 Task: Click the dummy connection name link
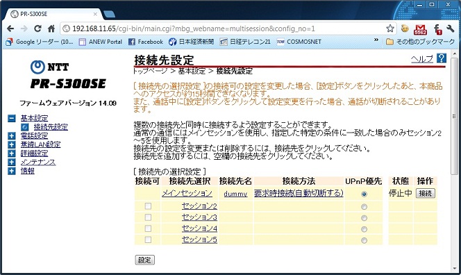coord(235,194)
